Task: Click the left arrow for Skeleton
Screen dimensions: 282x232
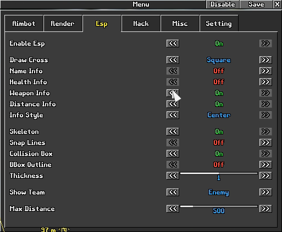Action: 173,132
